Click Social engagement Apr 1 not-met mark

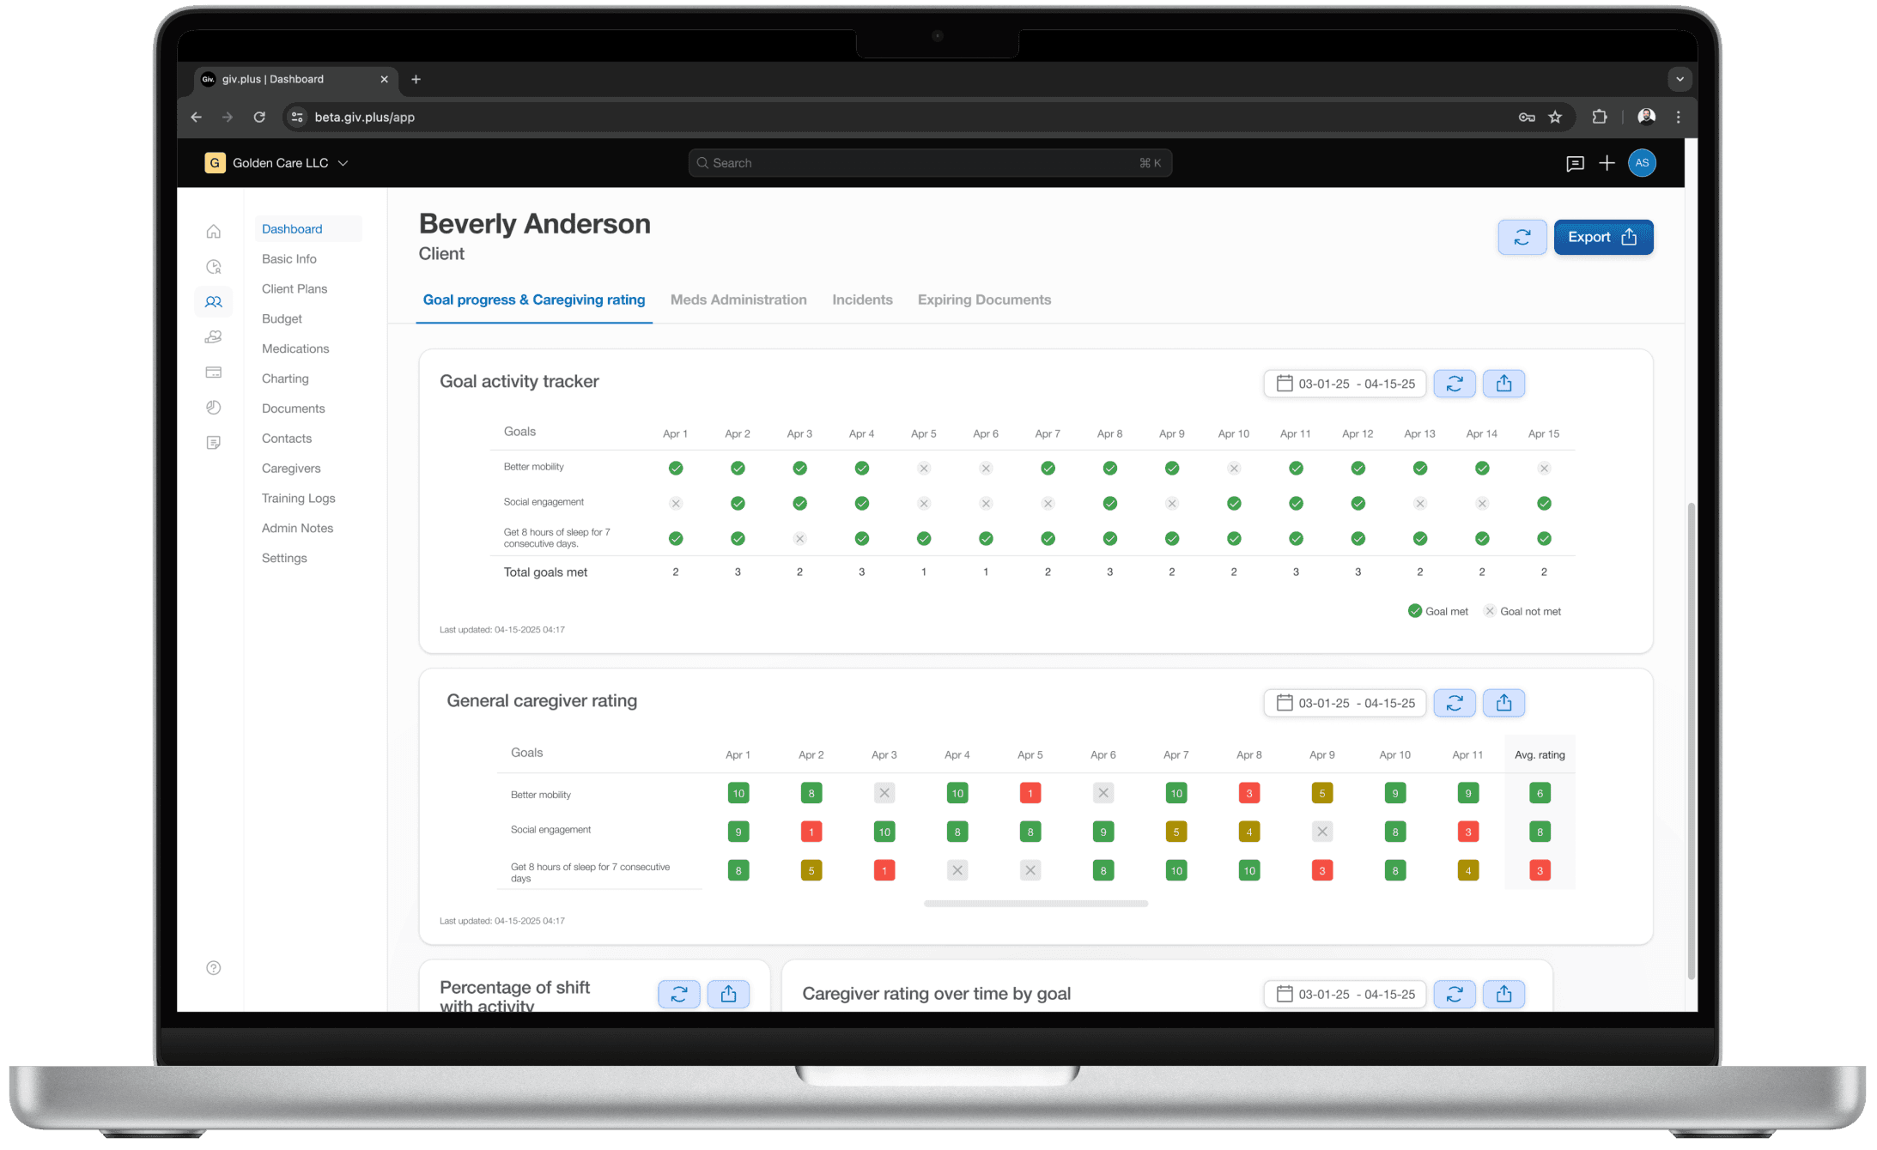point(676,504)
